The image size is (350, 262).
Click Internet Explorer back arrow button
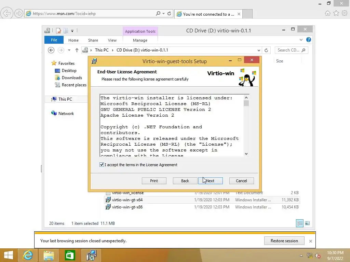coord(6,13)
